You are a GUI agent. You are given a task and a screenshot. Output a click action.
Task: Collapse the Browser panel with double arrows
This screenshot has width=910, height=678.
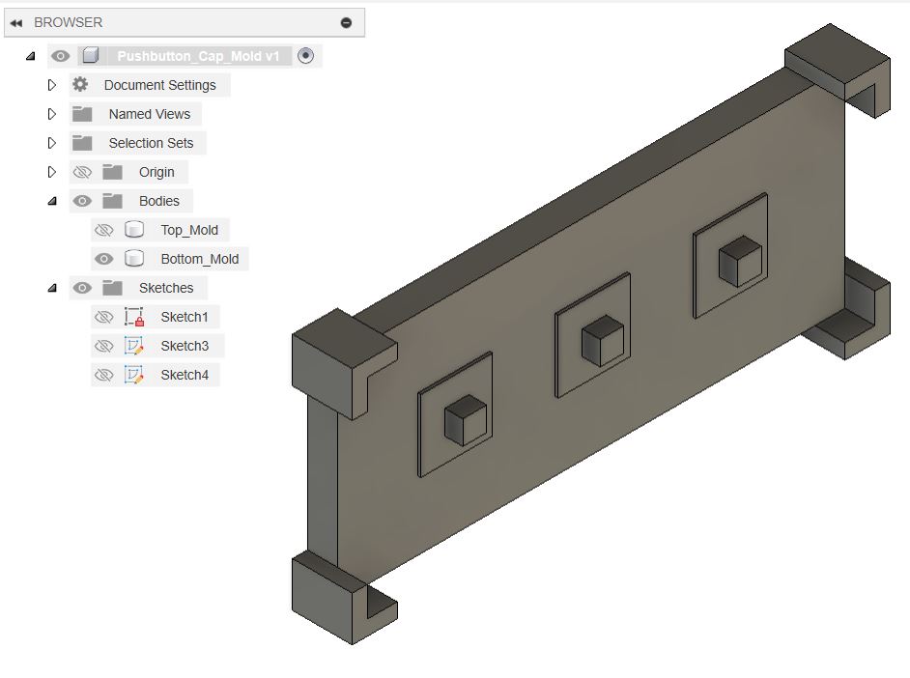click(x=16, y=23)
